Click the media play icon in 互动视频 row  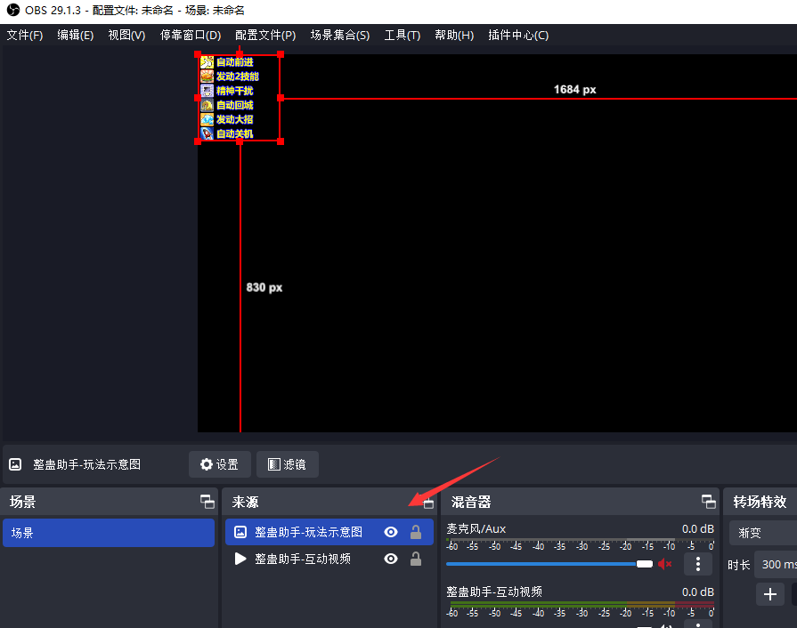(240, 559)
